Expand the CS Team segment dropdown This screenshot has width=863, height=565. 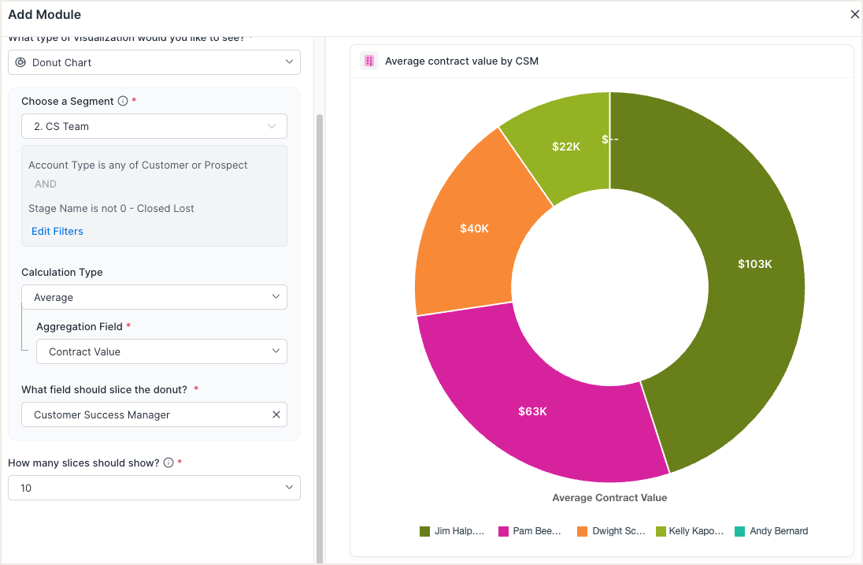[x=154, y=126]
